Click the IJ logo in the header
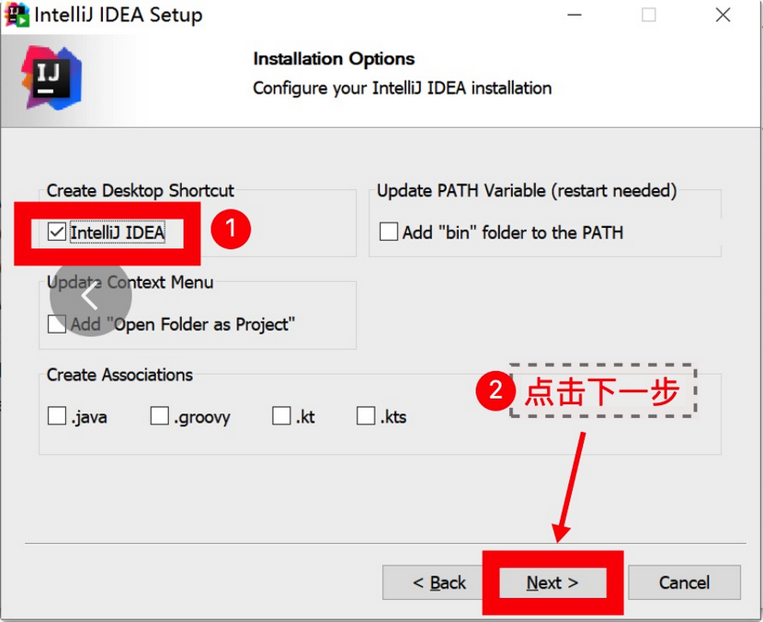 pos(51,78)
